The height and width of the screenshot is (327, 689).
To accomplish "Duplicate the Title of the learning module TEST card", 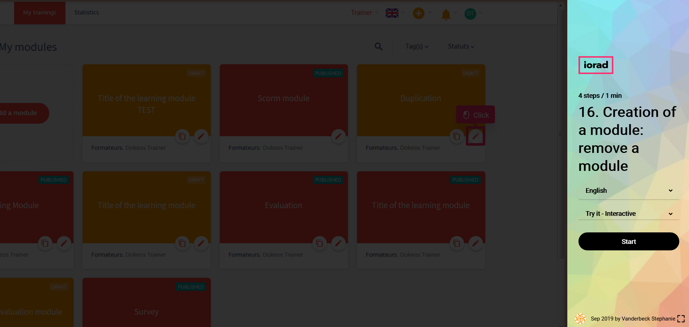I will click(183, 136).
